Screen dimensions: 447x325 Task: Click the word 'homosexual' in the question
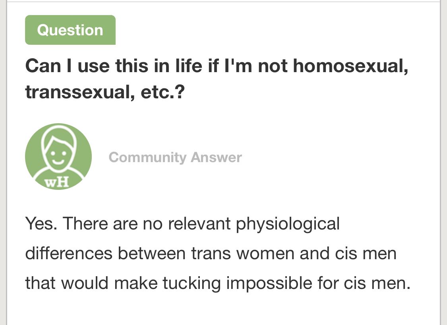[350, 66]
